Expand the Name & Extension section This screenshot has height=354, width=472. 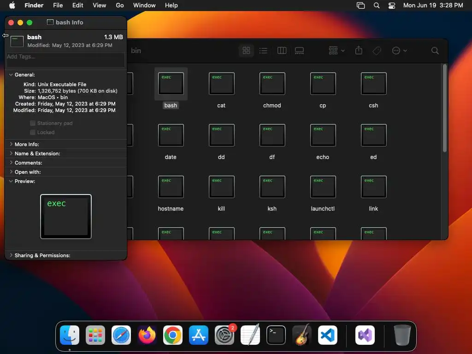point(11,153)
